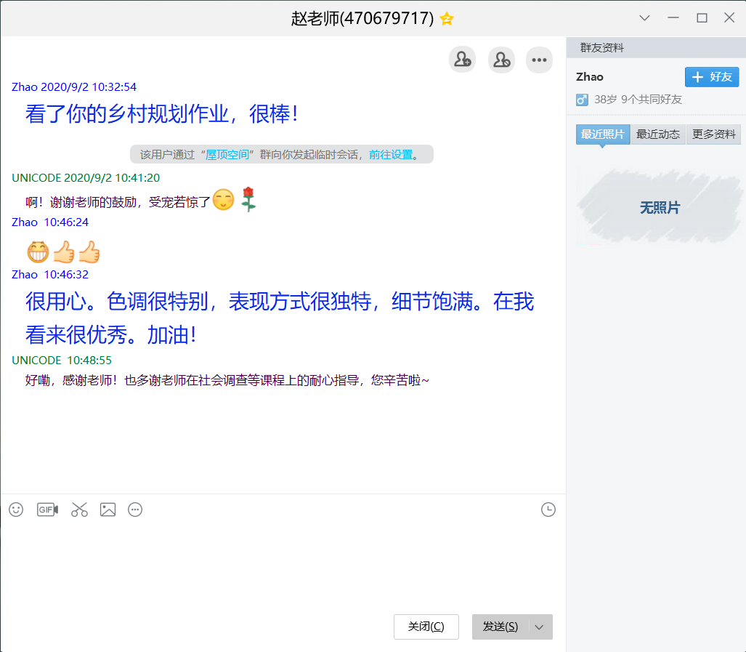
Task: Open the title bar chevron dropdown menu
Action: (644, 18)
